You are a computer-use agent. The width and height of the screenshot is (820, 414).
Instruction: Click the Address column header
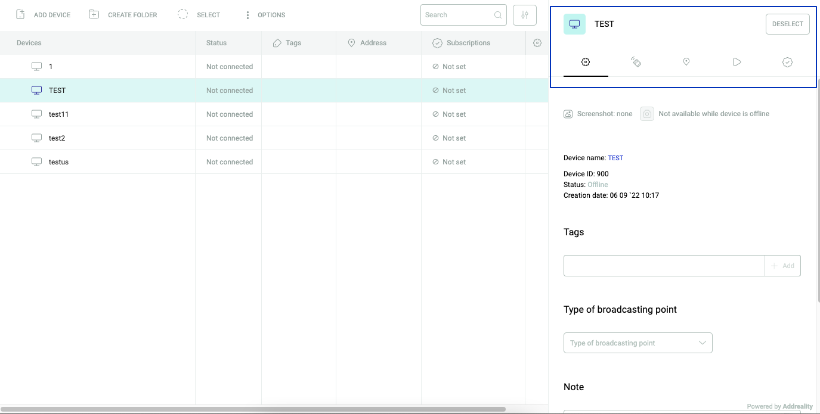[367, 43]
